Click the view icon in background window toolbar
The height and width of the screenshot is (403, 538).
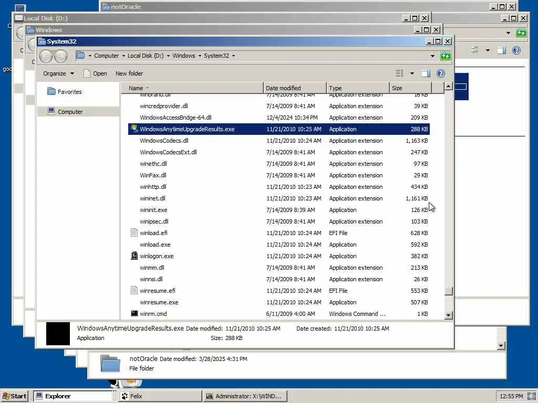click(x=474, y=50)
